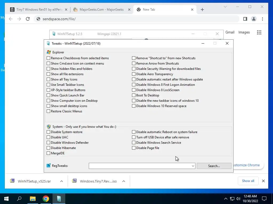The height and width of the screenshot is (204, 273).
Task: Click the Windows.Tiny7 iso file icon in downloads bar
Action: [x=74, y=181]
